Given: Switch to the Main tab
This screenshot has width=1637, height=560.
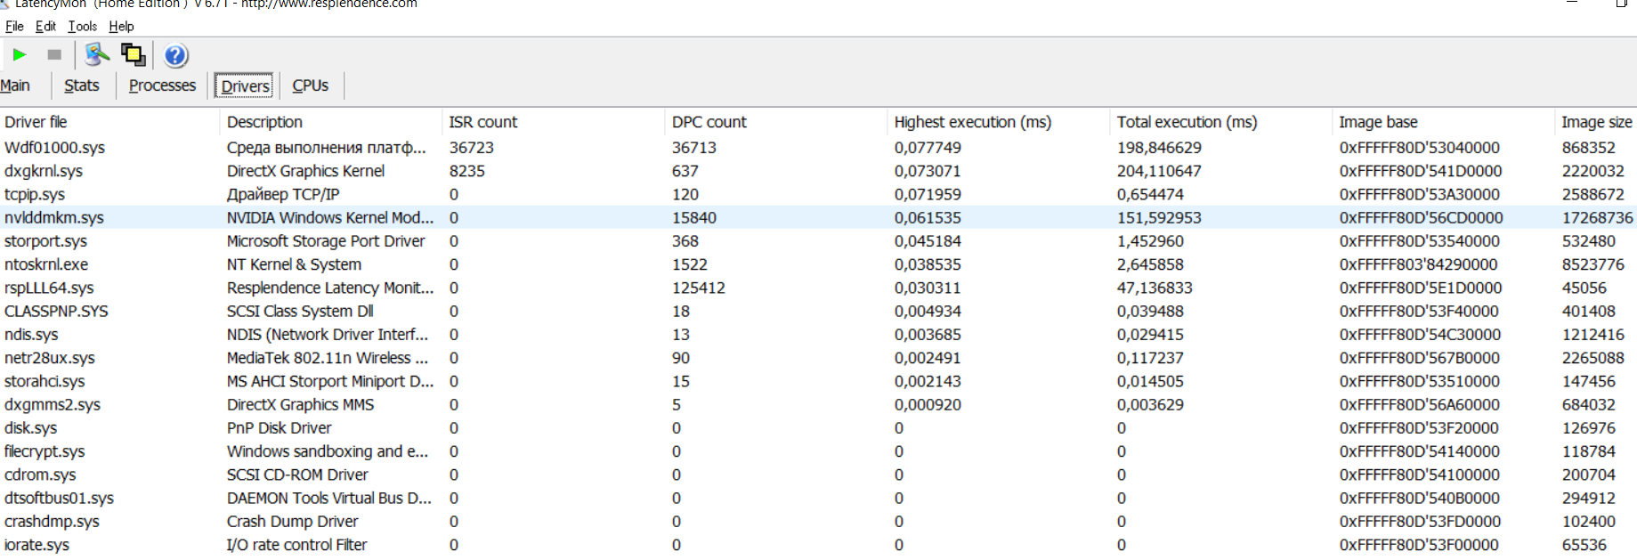Looking at the screenshot, I should (x=15, y=85).
